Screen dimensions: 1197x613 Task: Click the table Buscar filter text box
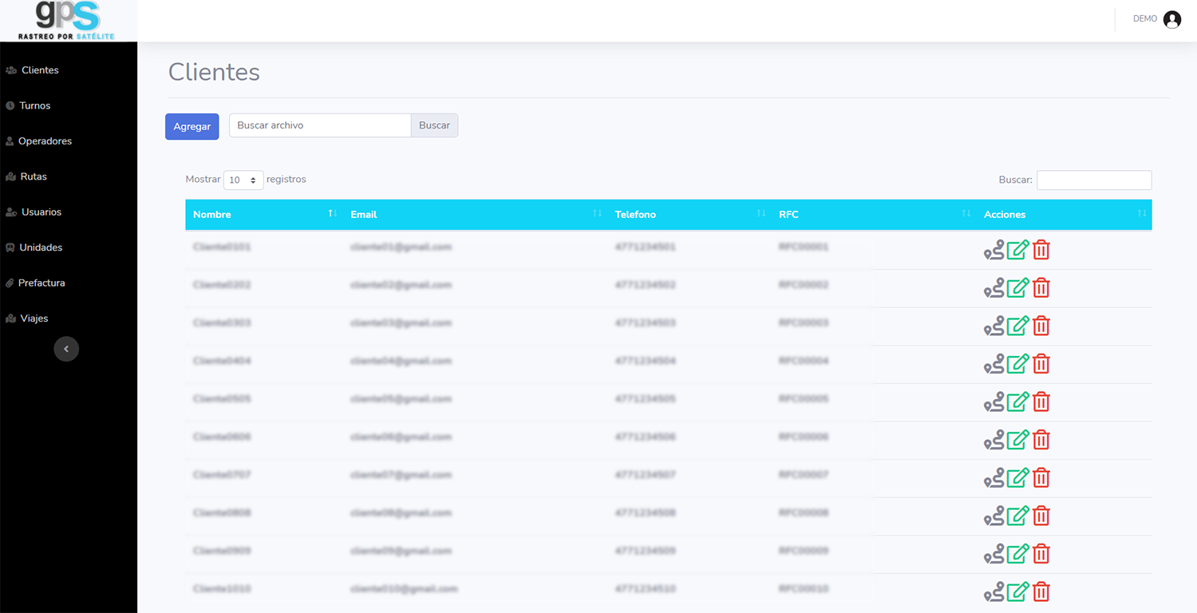[x=1093, y=180]
